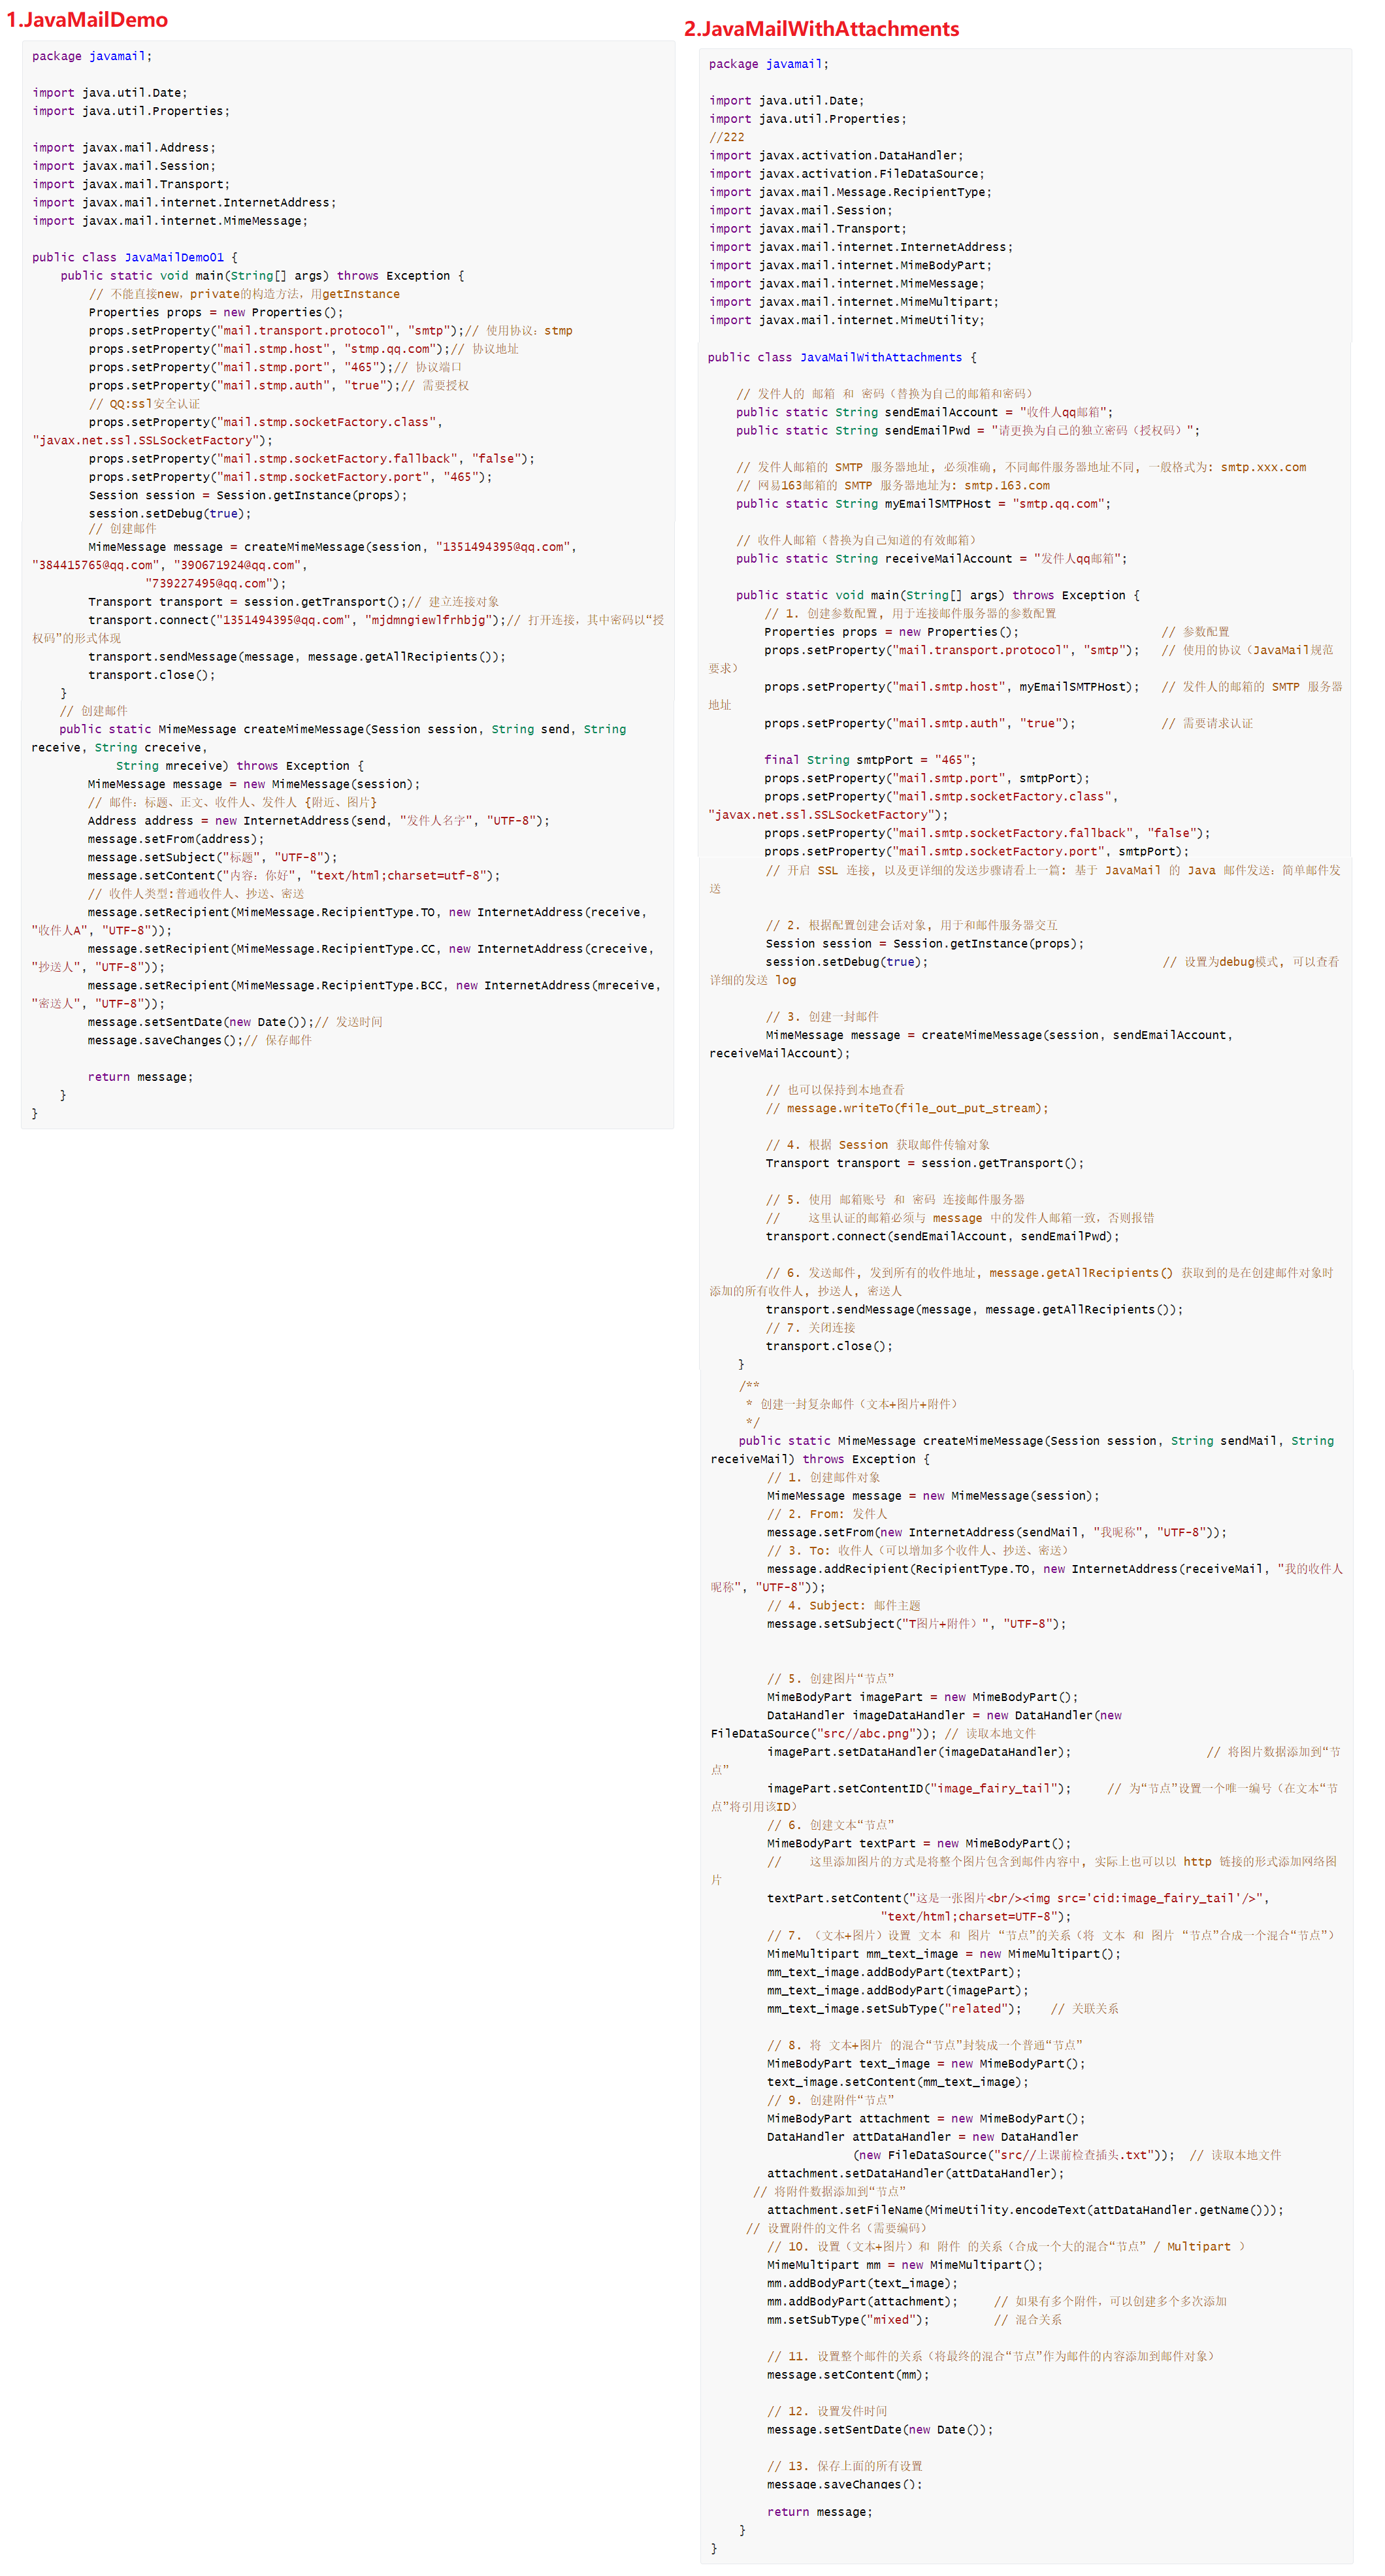
Task: Click 'message.setSentDate(new Date());' in right code
Action: coord(879,2429)
